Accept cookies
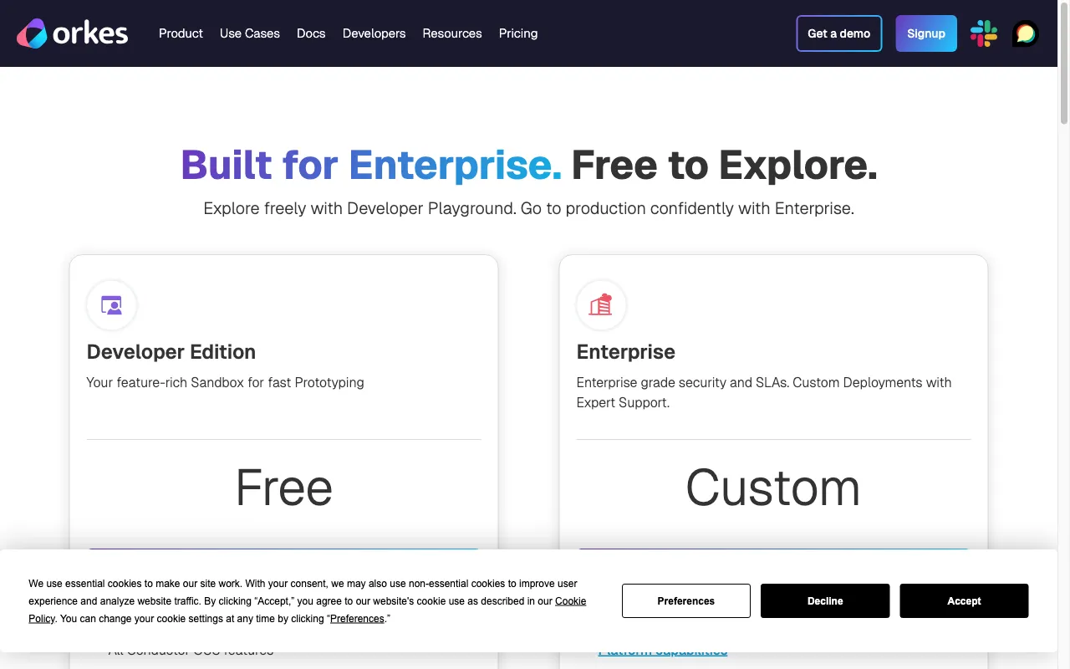This screenshot has width=1070, height=669. (964, 600)
